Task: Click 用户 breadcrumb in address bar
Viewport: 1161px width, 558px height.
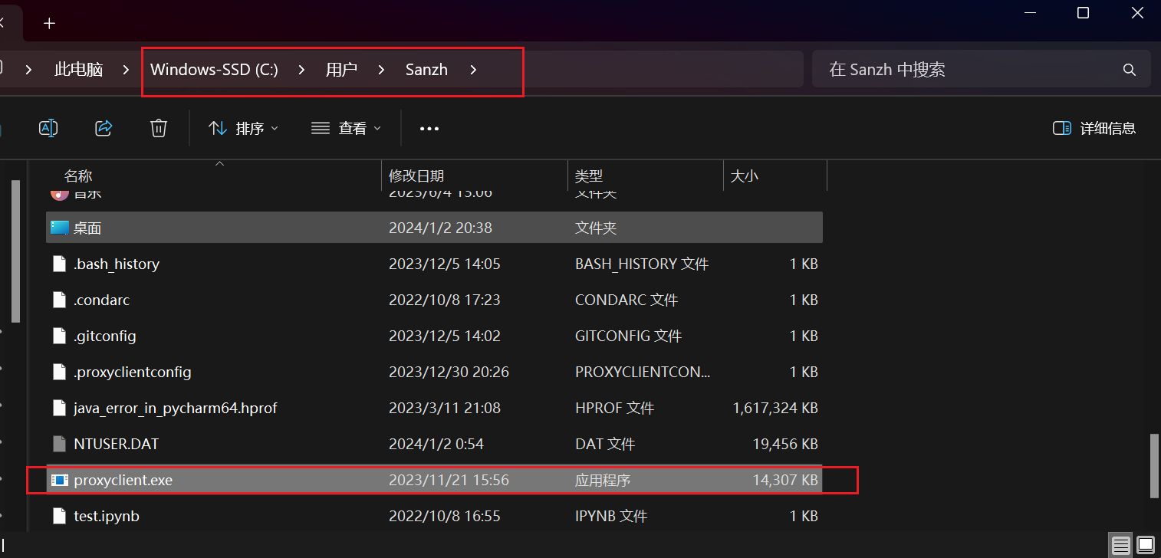Action: point(341,70)
